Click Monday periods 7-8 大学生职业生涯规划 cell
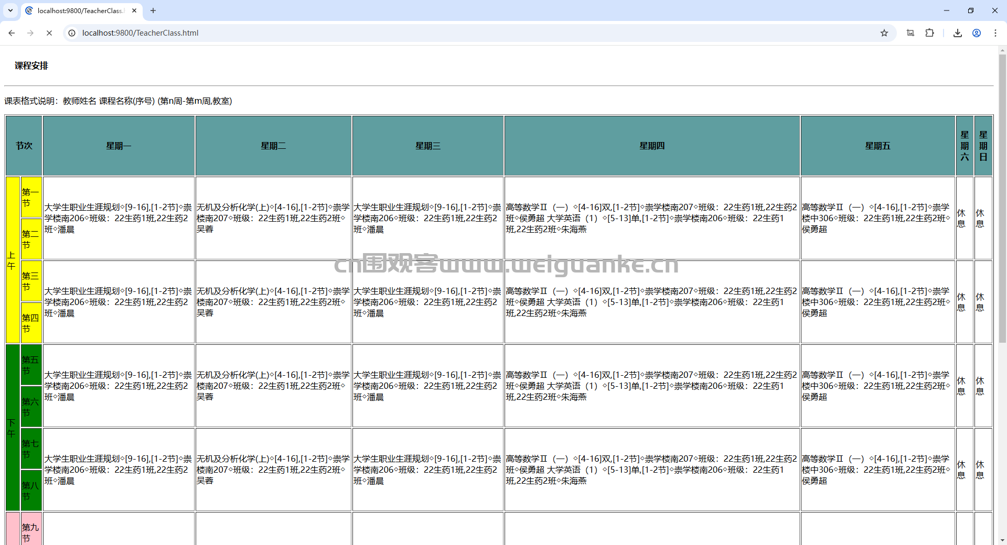The height and width of the screenshot is (545, 1007). tap(119, 470)
